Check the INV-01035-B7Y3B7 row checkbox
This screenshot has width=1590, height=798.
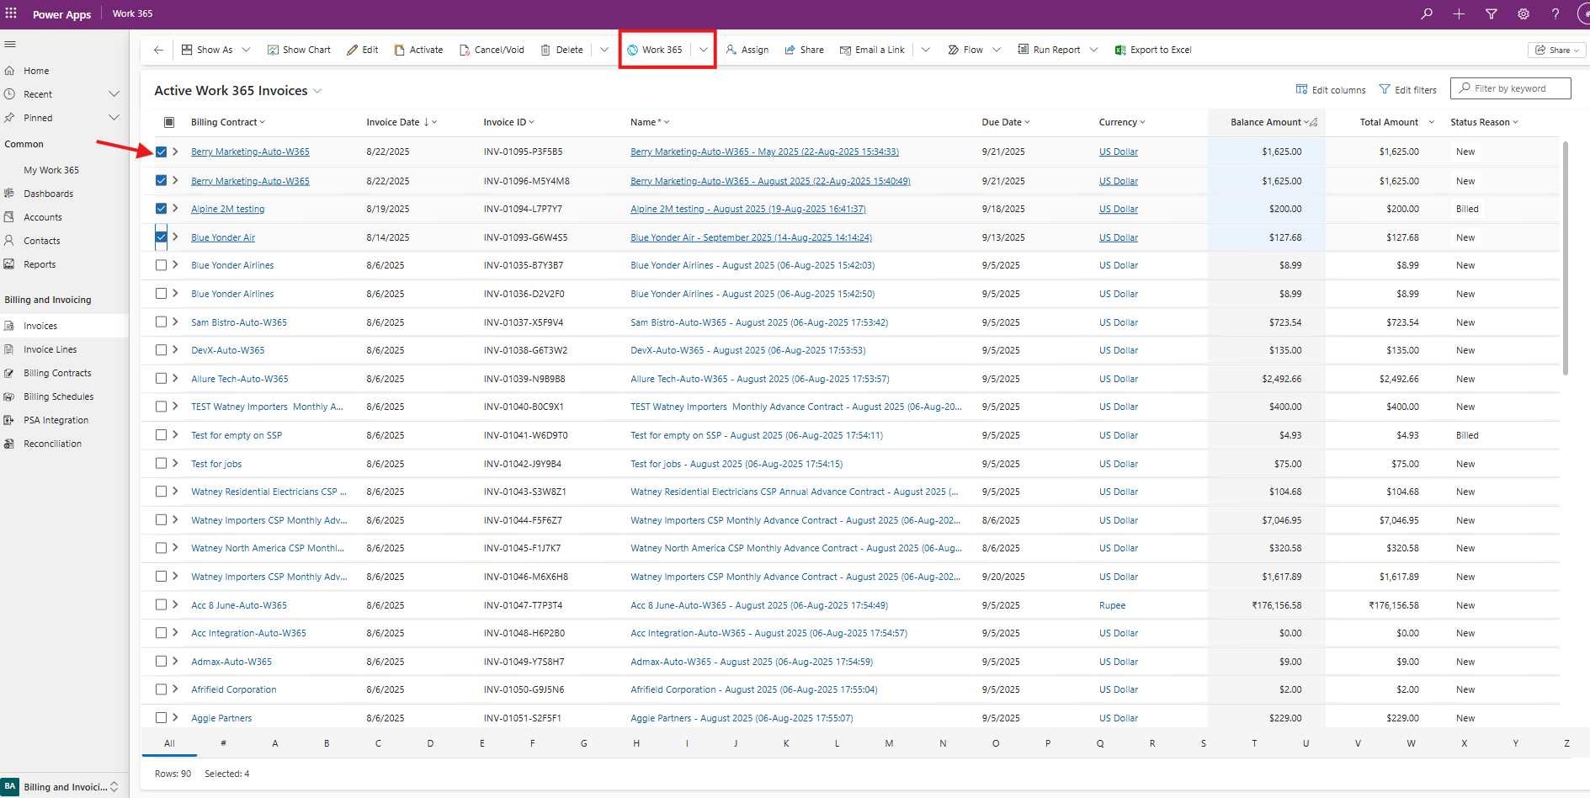point(162,265)
